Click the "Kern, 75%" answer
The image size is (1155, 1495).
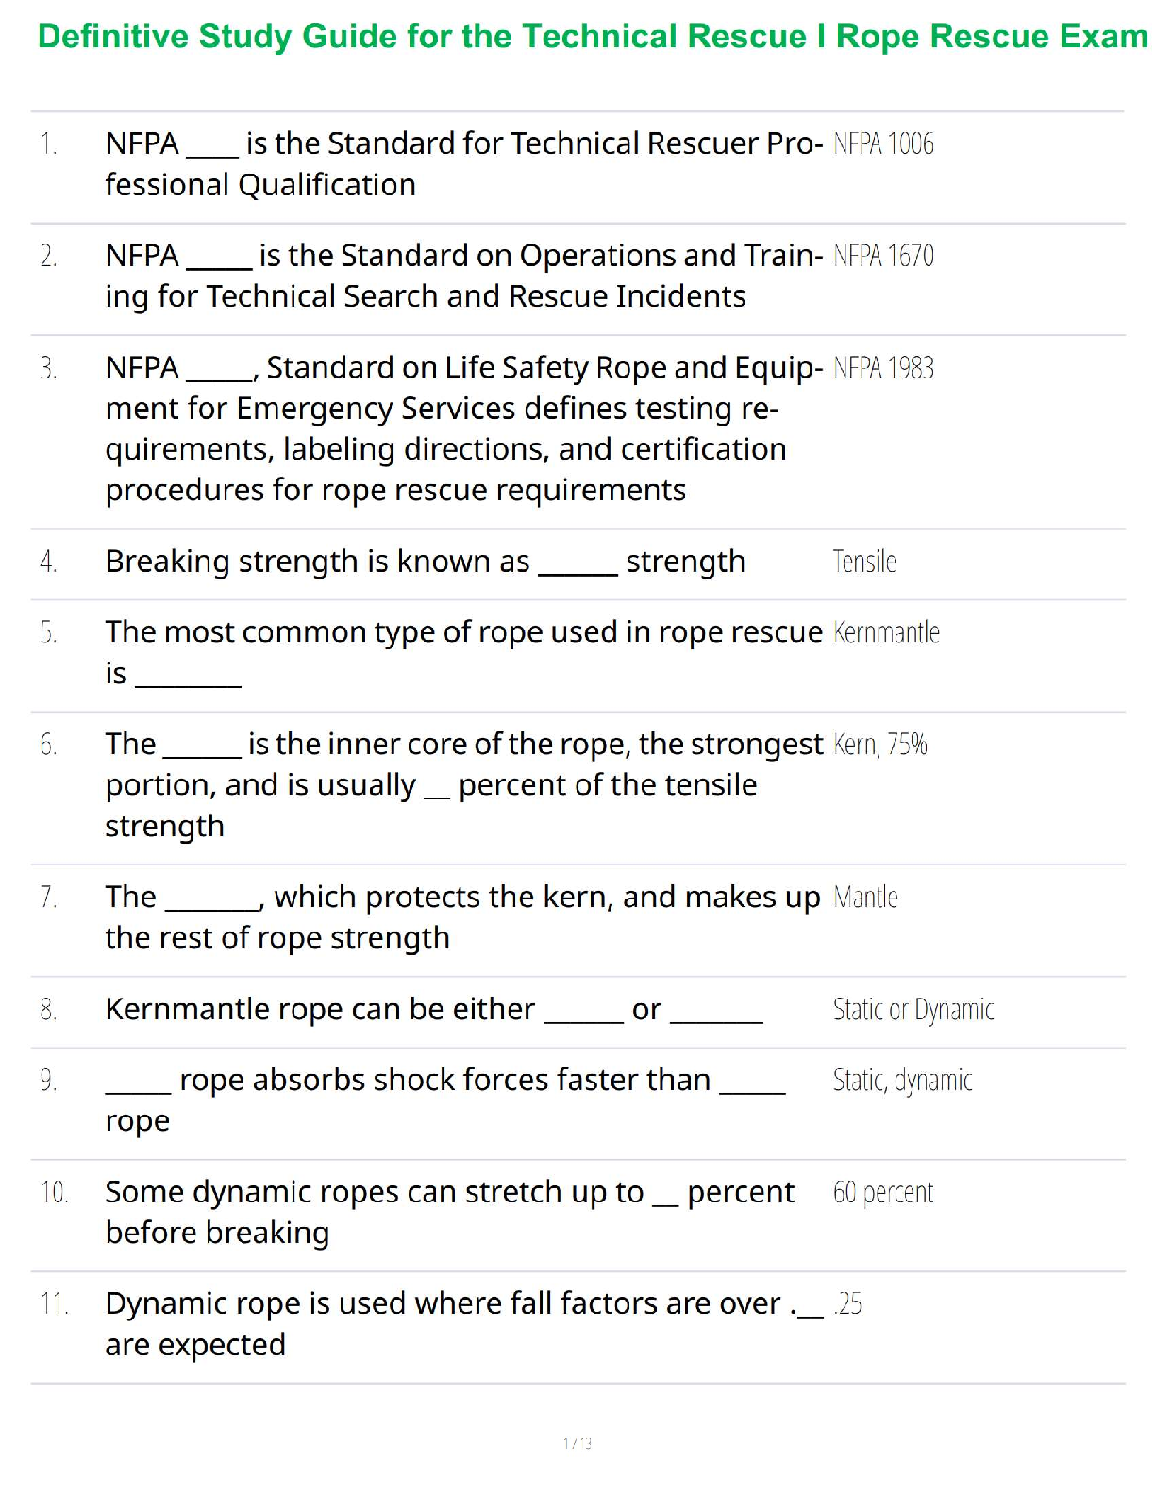click(879, 745)
